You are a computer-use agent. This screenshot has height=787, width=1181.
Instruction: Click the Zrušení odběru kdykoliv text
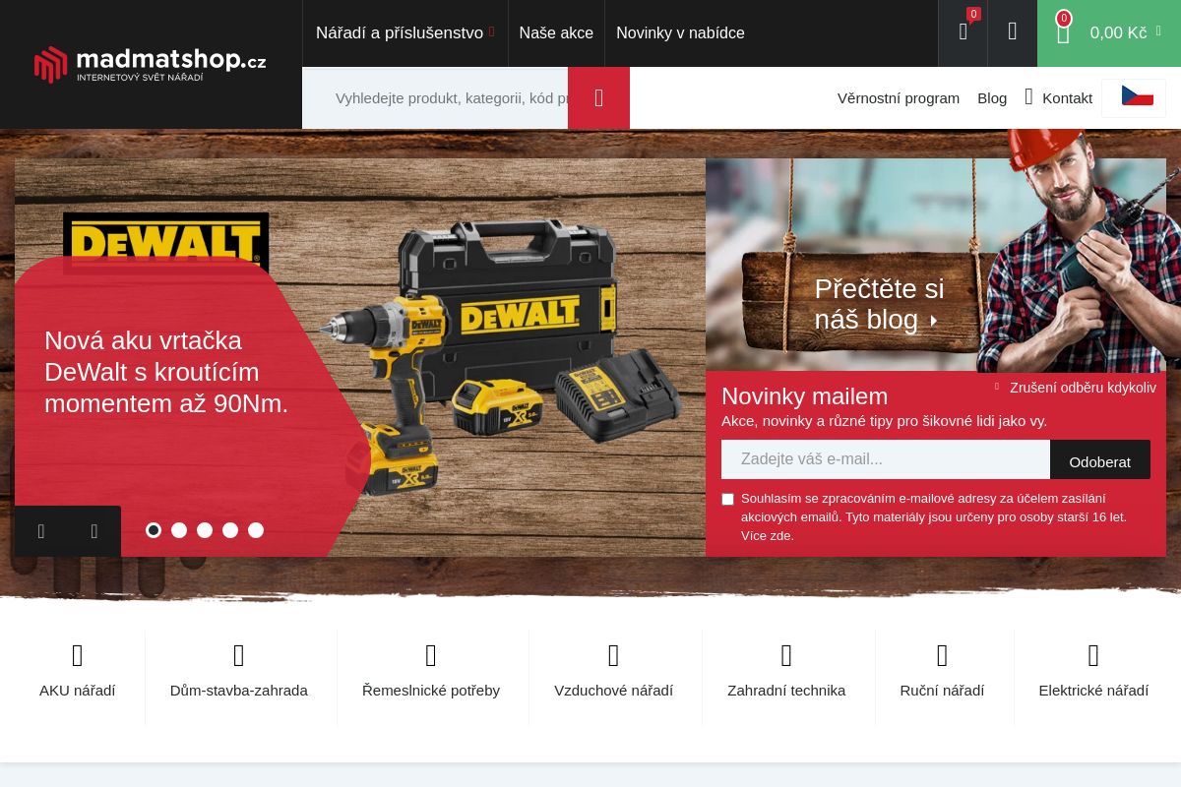[x=1083, y=388]
